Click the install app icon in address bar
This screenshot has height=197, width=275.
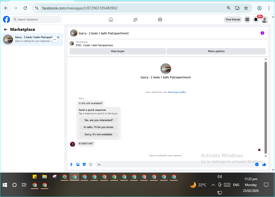click(237, 8)
